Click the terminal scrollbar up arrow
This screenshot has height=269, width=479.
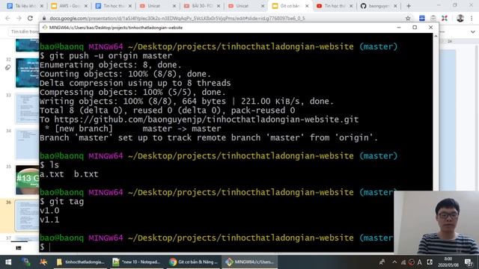tap(436, 36)
